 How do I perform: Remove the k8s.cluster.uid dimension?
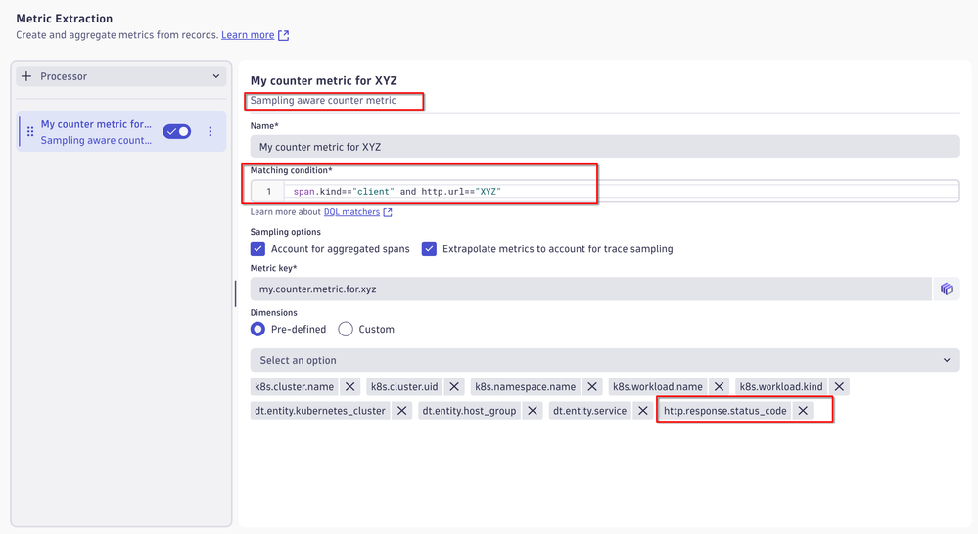pyautogui.click(x=454, y=387)
